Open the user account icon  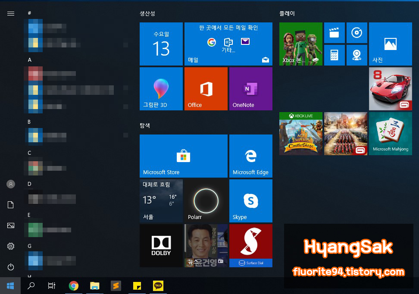tap(11, 184)
